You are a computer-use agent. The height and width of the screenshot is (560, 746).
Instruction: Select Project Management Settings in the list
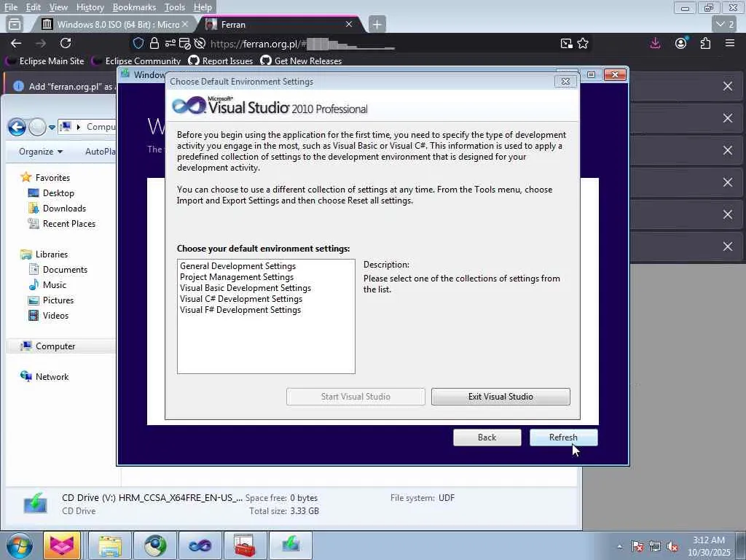point(237,277)
